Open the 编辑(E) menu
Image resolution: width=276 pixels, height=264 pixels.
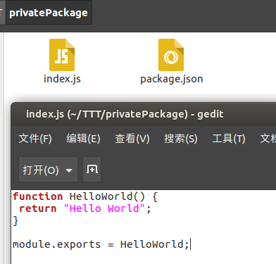[83, 139]
